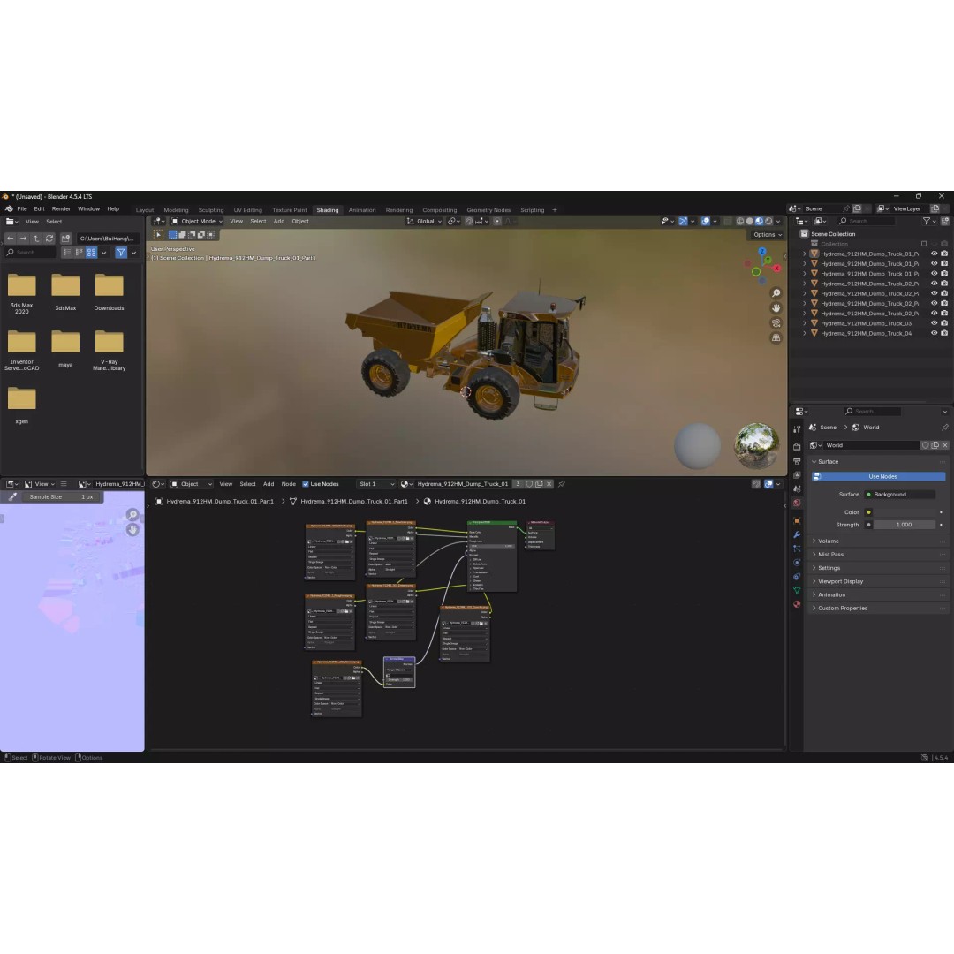This screenshot has width=954, height=954.
Task: Select Scene Collection in outliner
Action: pos(833,234)
